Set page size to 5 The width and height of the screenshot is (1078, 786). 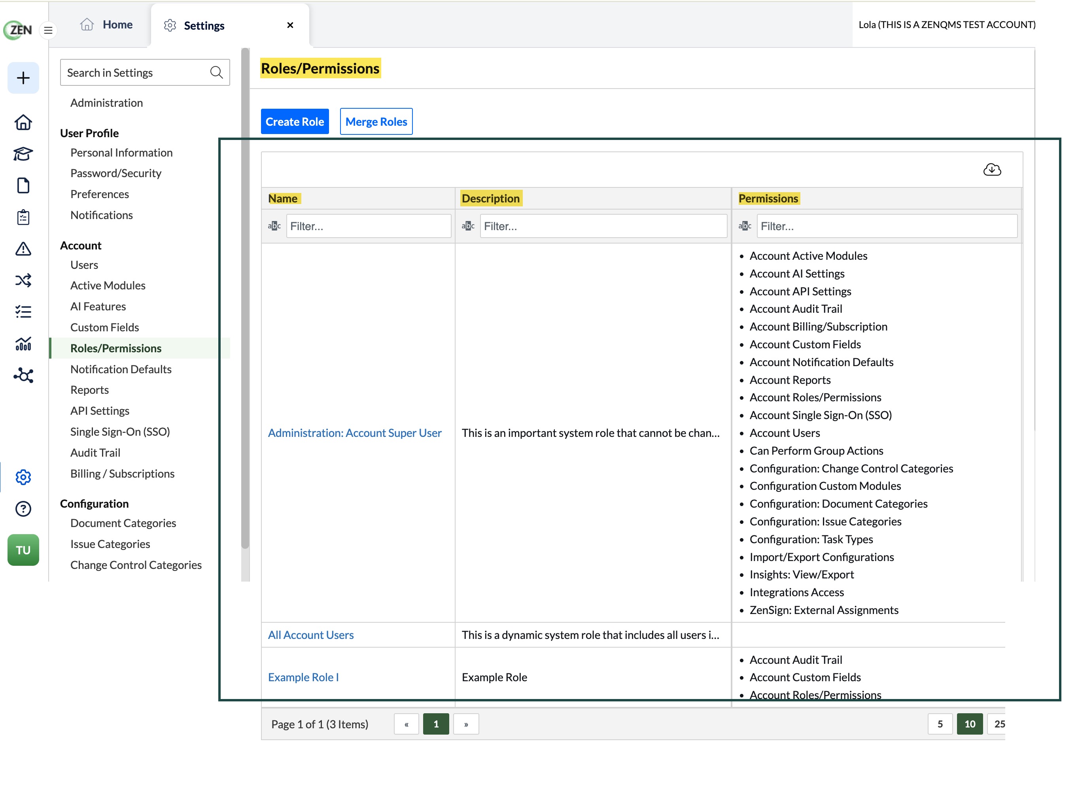click(940, 725)
